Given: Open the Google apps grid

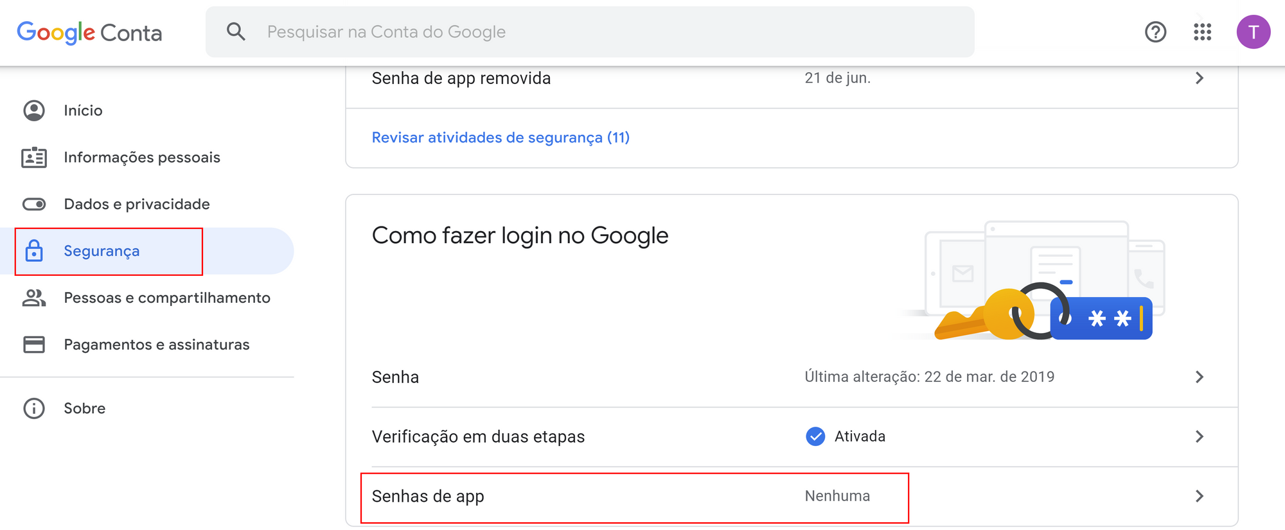Looking at the screenshot, I should [1202, 31].
